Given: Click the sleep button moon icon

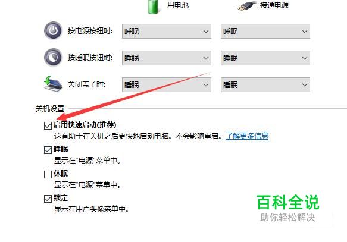Looking at the screenshot, I should [53, 58].
